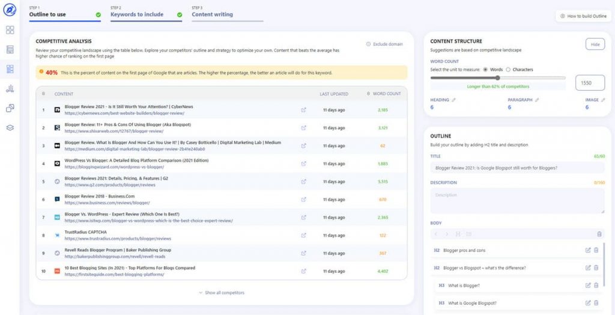Viewport: 615px width, 315px height.
Task: Delete 'Blogger vs Blogspot' heading
Action: [x=596, y=268]
